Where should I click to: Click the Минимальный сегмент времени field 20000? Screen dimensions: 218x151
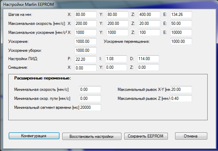click(90, 107)
